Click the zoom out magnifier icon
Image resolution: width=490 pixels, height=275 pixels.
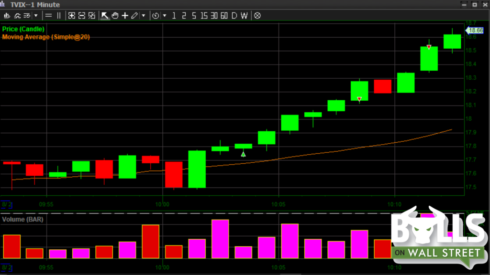click(x=82, y=16)
